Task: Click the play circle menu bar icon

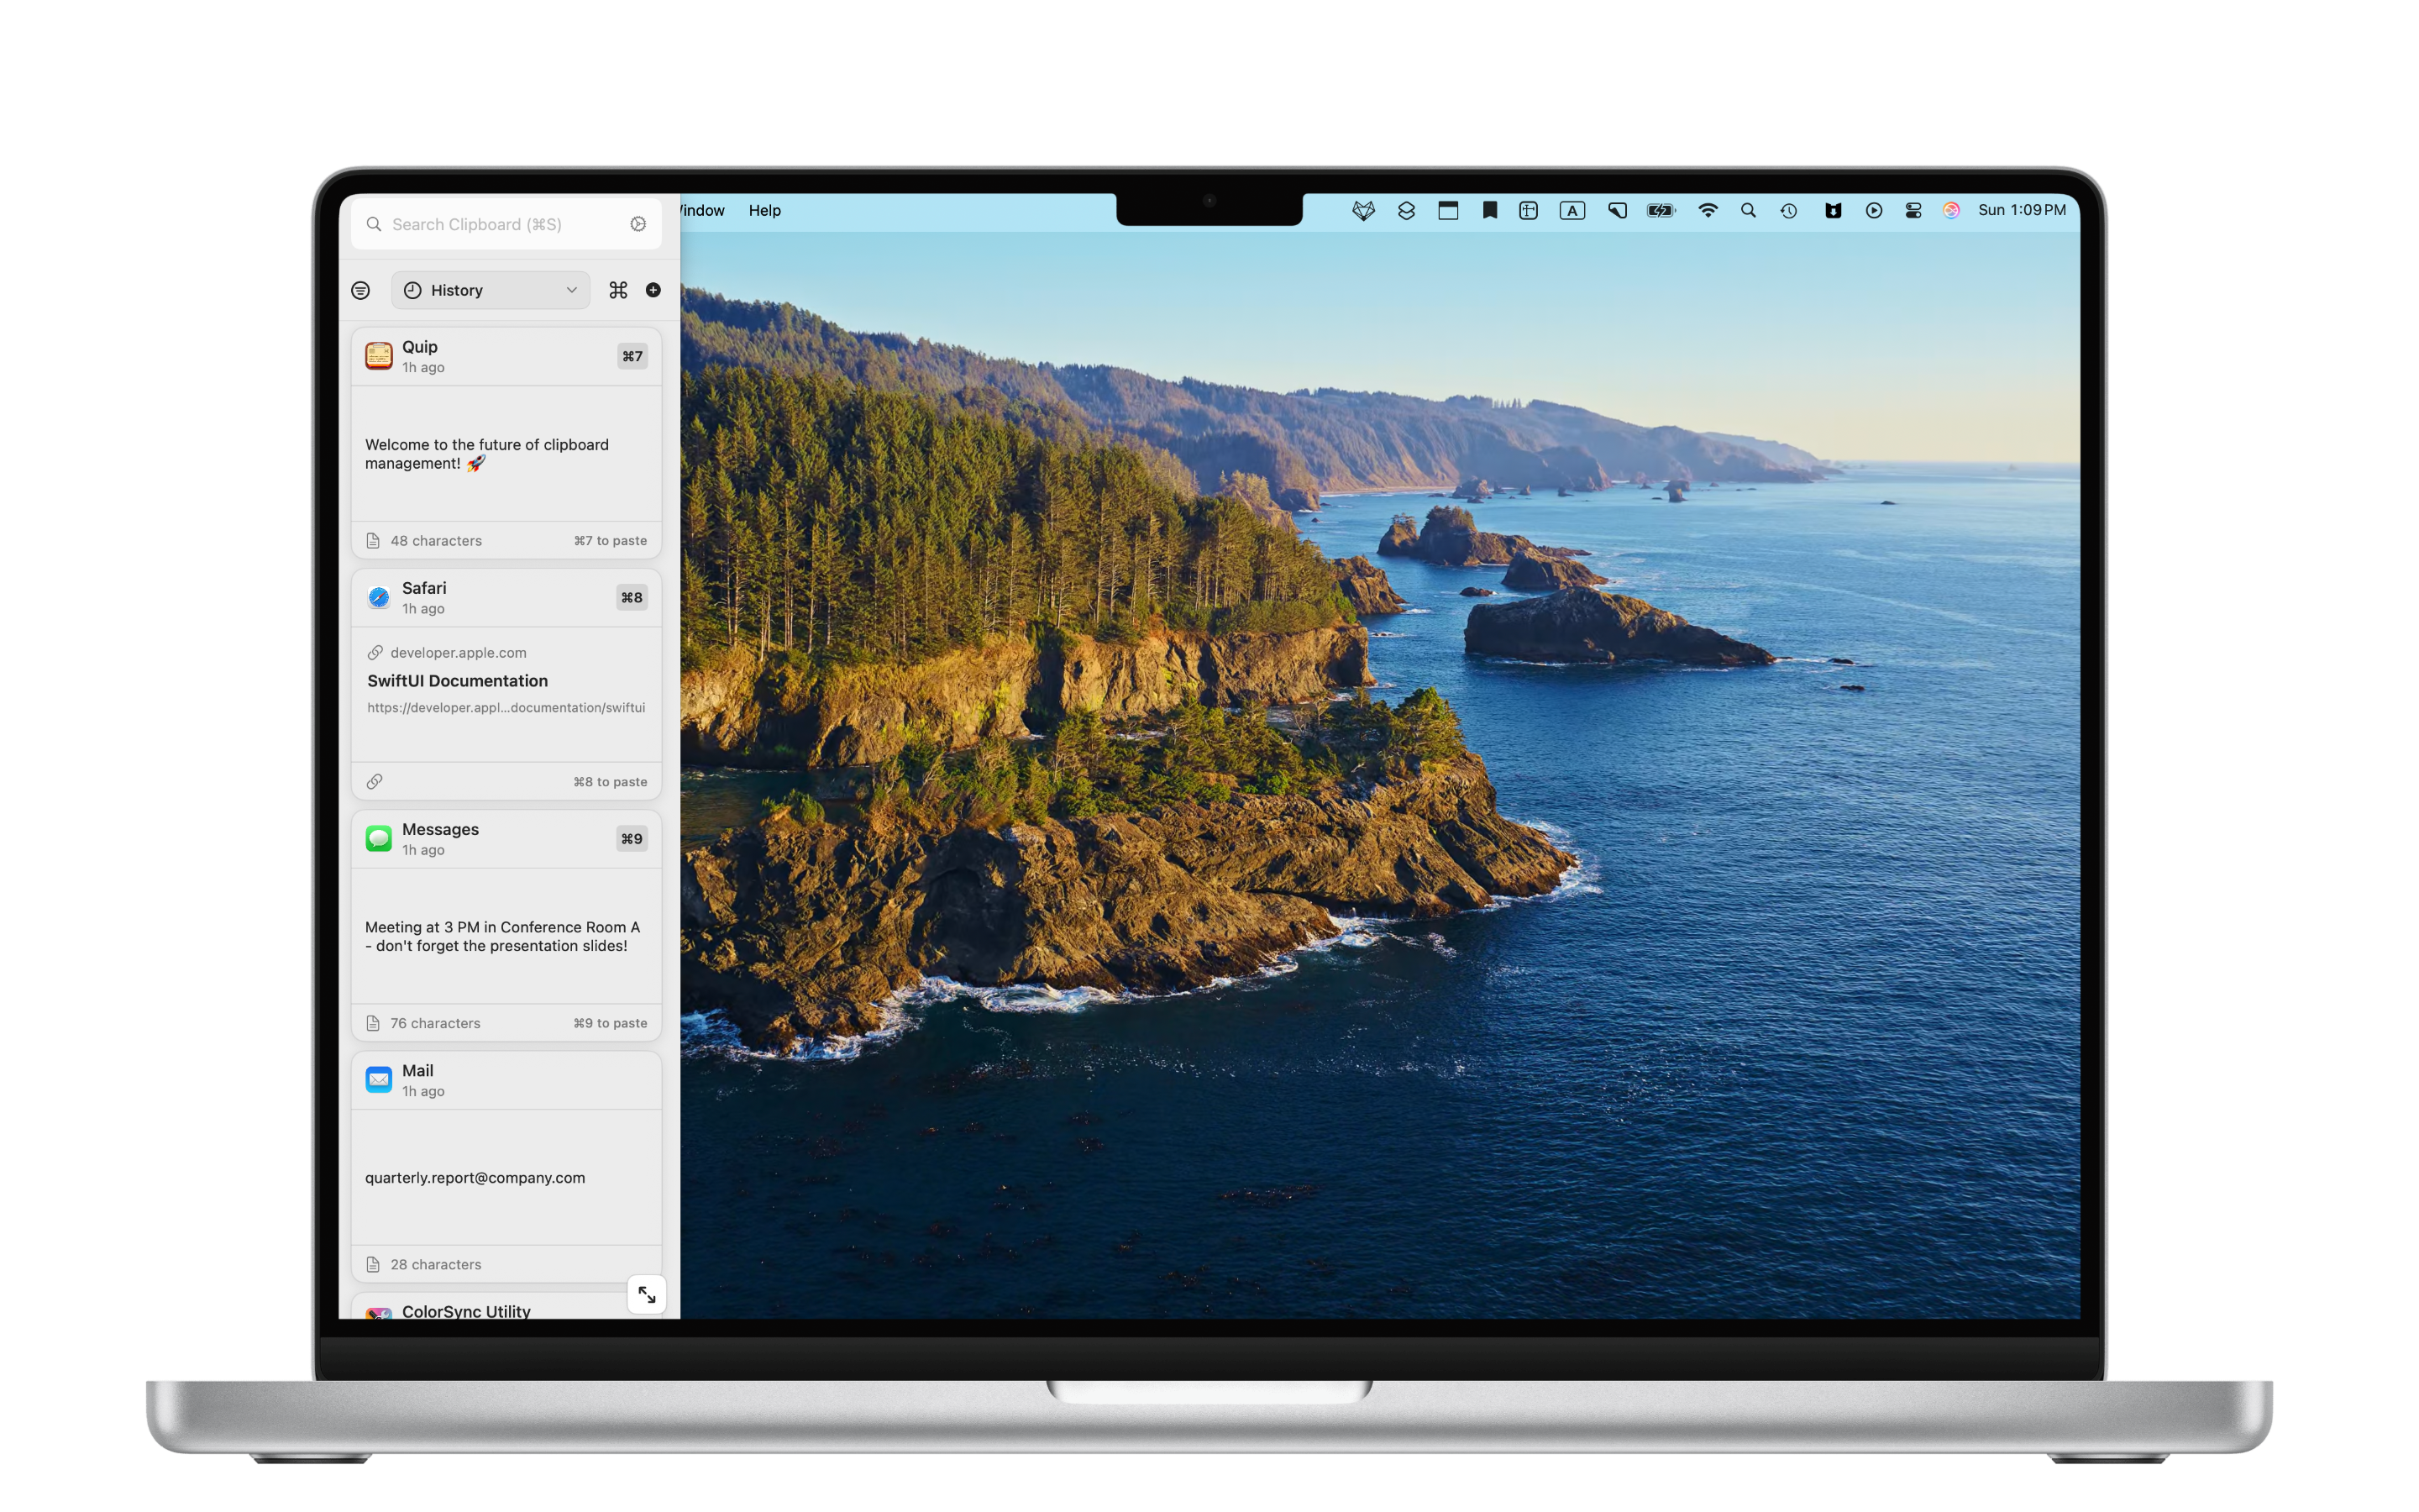Action: [1874, 210]
